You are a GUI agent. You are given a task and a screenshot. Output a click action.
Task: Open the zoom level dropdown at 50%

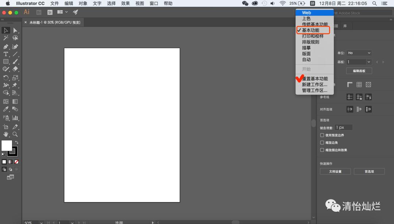point(41,222)
